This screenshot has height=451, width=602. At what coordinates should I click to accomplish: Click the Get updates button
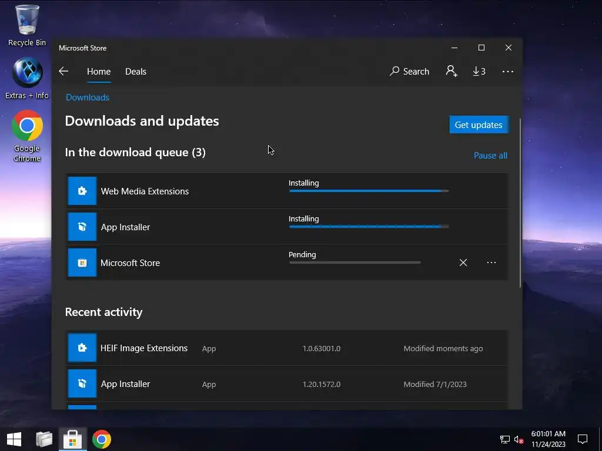tap(479, 124)
